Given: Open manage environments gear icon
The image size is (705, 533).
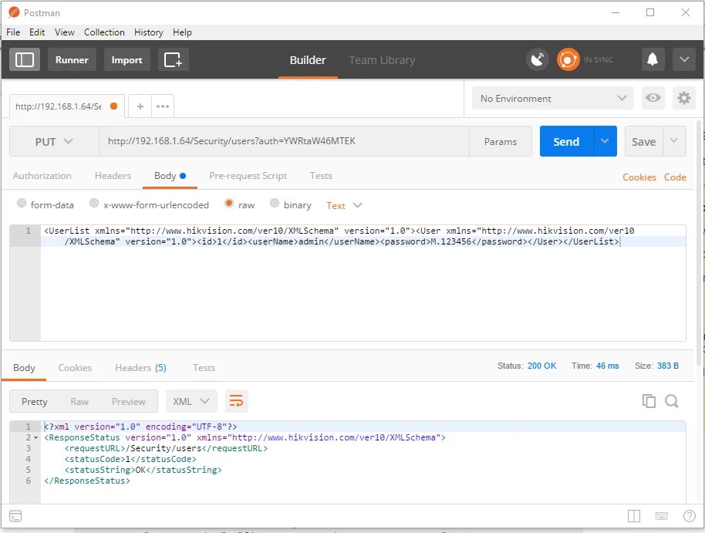Looking at the screenshot, I should click(684, 98).
